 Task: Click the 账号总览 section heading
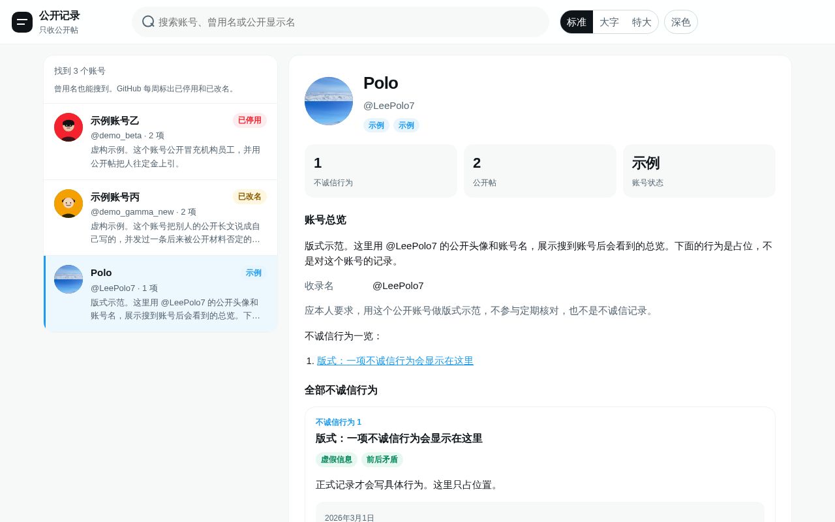click(x=326, y=220)
